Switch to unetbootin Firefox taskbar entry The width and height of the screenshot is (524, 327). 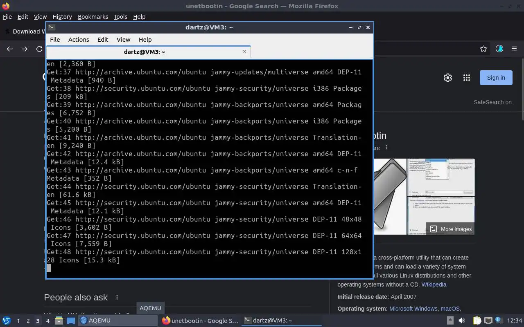point(200,320)
